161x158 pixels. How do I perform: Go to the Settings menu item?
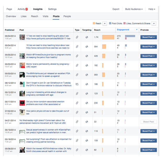[52, 9]
